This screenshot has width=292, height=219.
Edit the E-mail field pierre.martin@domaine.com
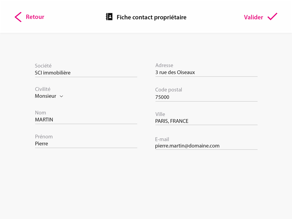click(206, 146)
